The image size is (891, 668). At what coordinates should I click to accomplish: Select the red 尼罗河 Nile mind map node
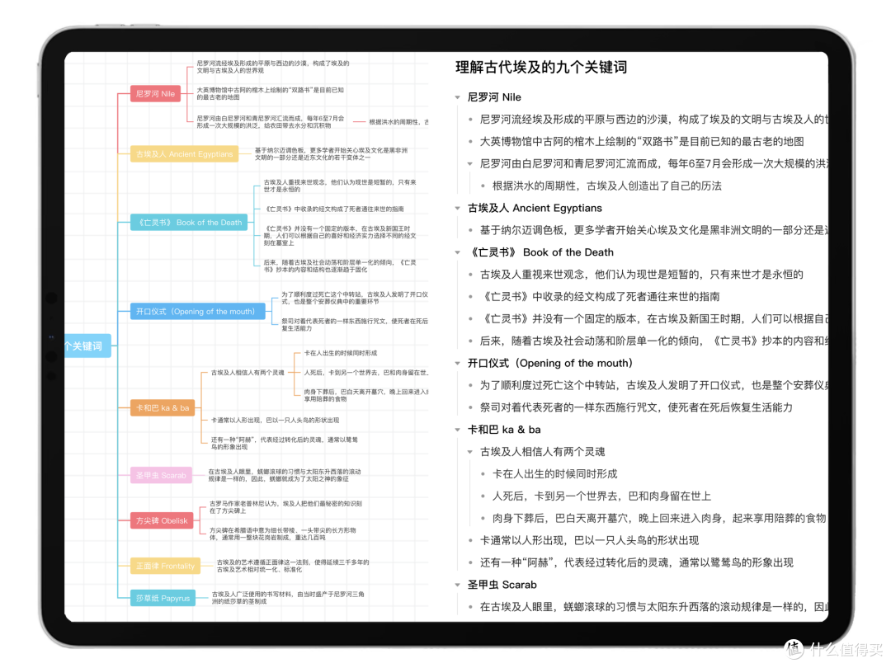click(155, 94)
